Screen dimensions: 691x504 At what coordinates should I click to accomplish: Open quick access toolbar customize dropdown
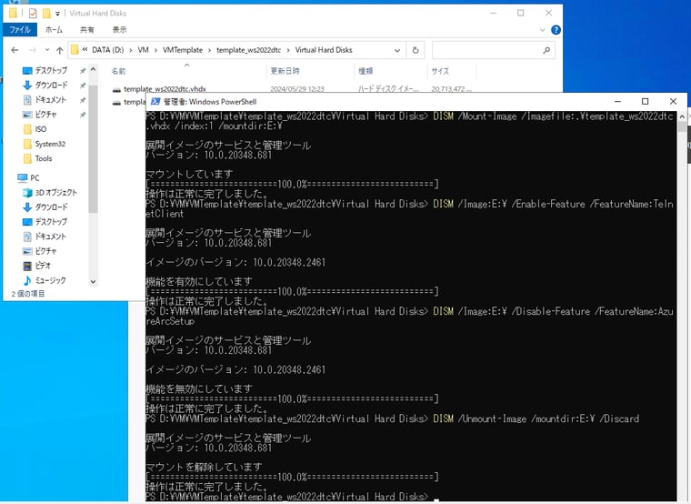point(57,14)
